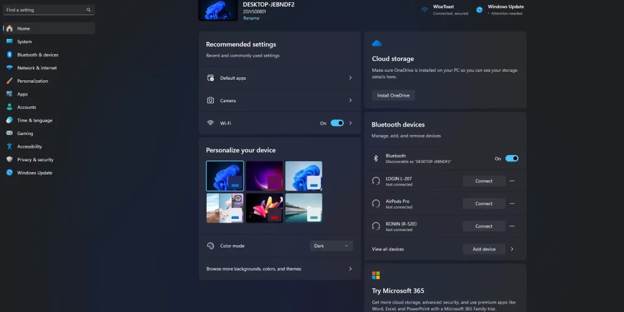The image size is (624, 312).
Task: Click the desktop wallpaper preview by PC name
Action: pyautogui.click(x=218, y=10)
